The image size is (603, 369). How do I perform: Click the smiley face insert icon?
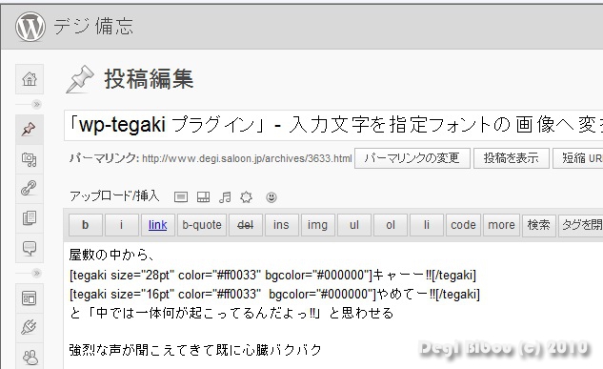click(x=271, y=197)
